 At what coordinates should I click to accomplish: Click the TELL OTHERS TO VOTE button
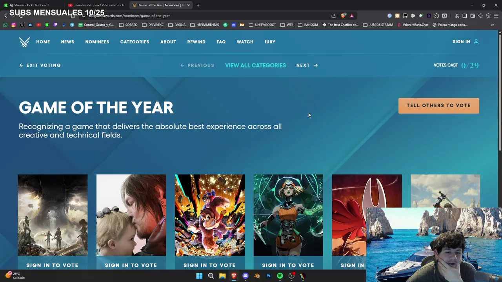click(439, 106)
